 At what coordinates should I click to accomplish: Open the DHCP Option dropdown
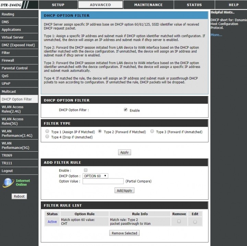(95, 176)
